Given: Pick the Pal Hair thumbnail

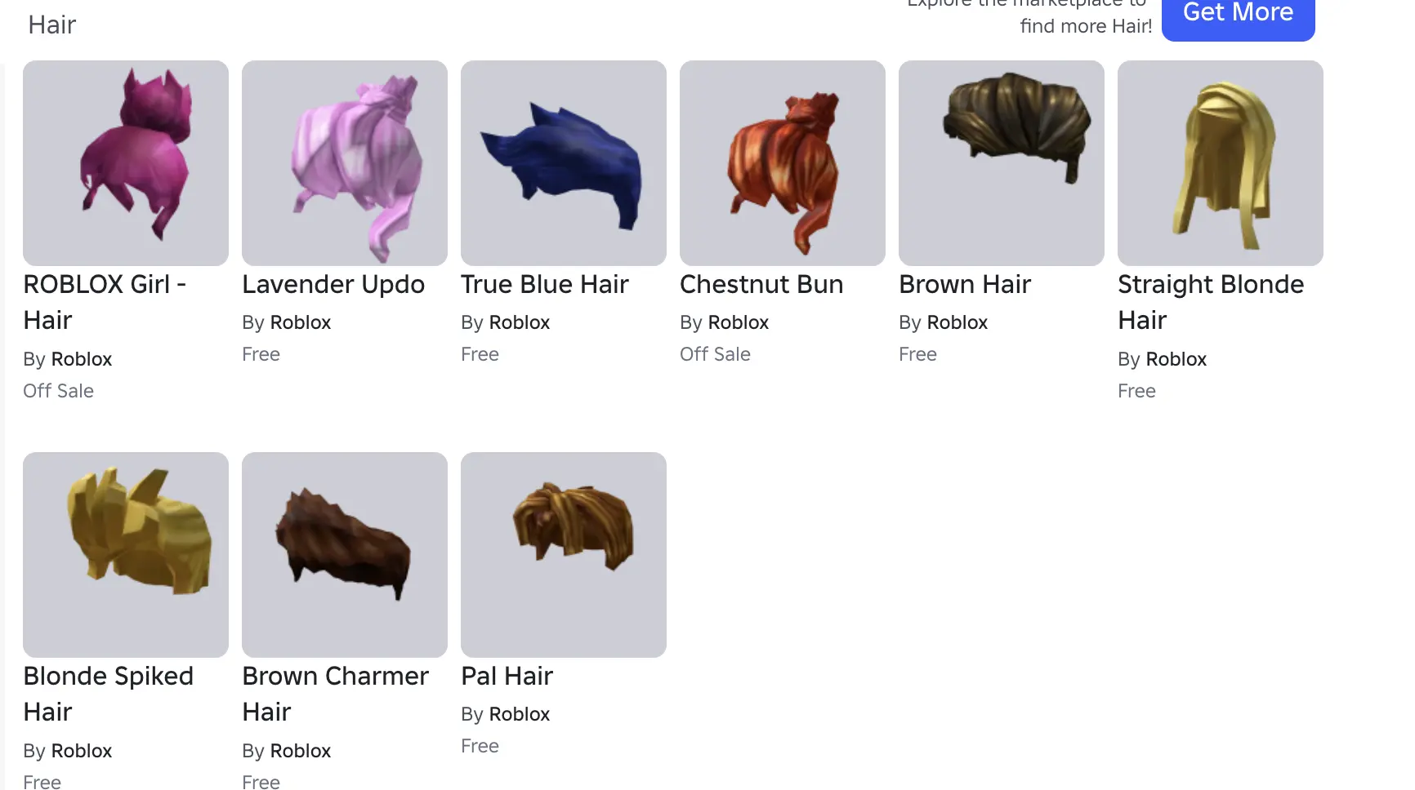Looking at the screenshot, I should pyautogui.click(x=564, y=555).
